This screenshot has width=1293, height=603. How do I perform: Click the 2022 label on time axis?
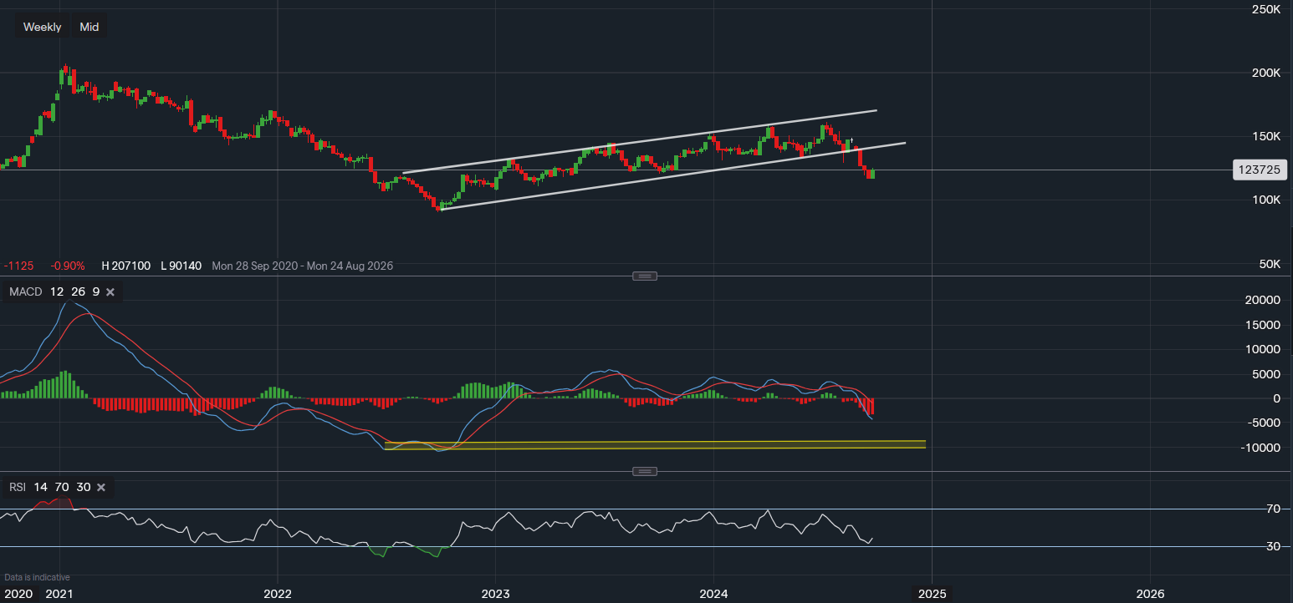click(277, 594)
